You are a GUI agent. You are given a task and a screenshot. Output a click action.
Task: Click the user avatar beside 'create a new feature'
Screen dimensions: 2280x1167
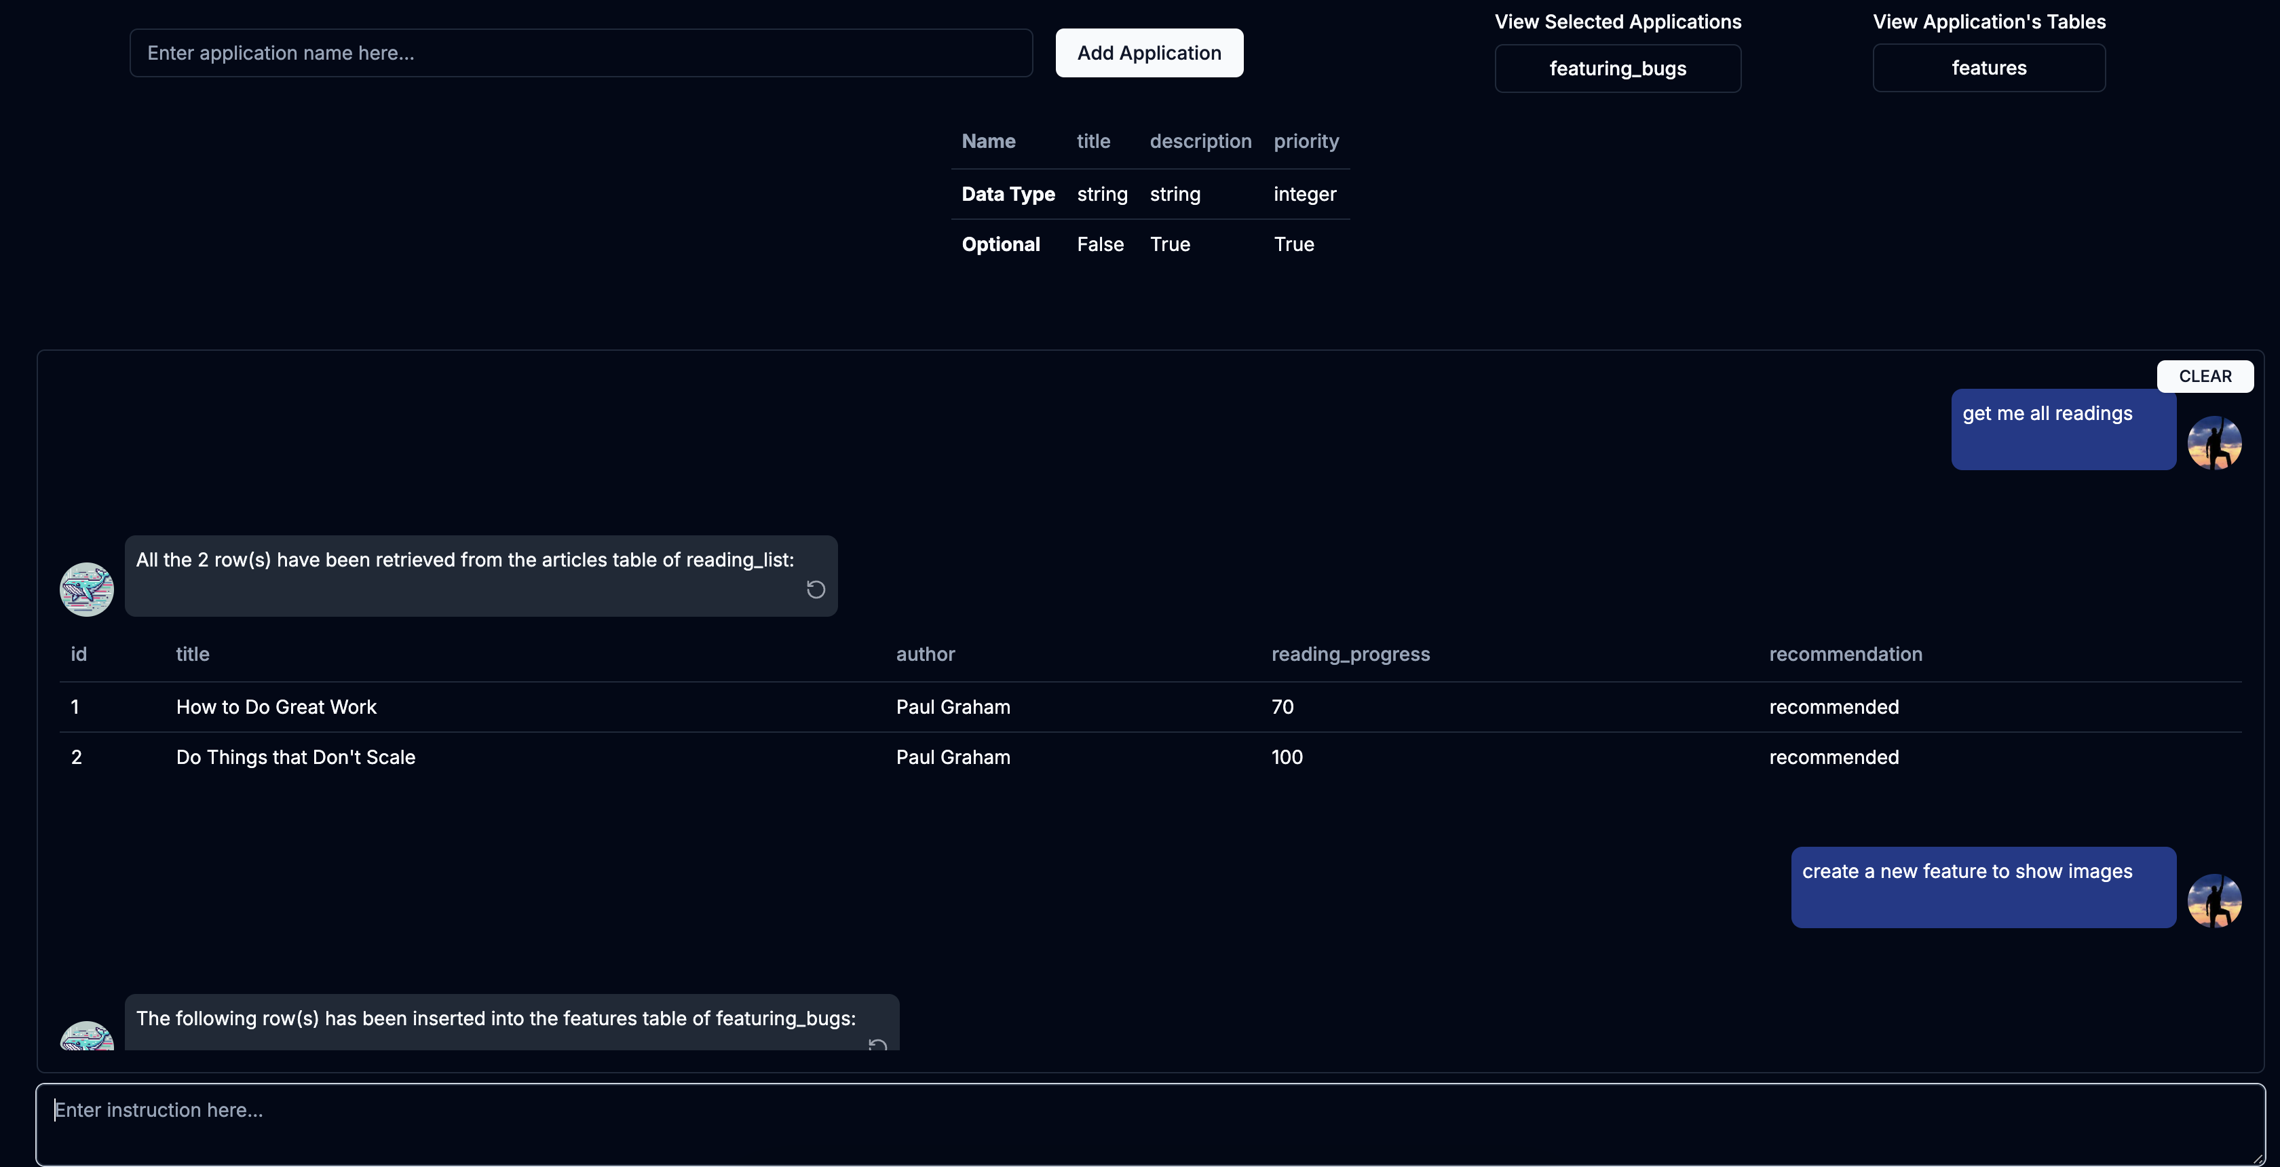pos(2213,900)
